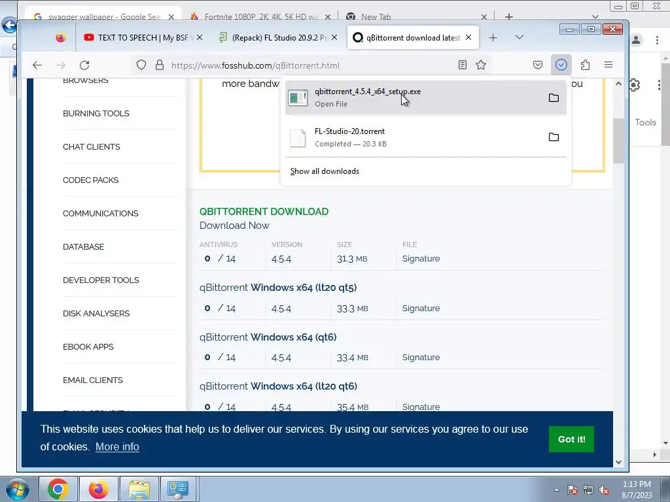This screenshot has height=502, width=670.
Task: Click Tools in the Chrome window
Action: (x=645, y=122)
